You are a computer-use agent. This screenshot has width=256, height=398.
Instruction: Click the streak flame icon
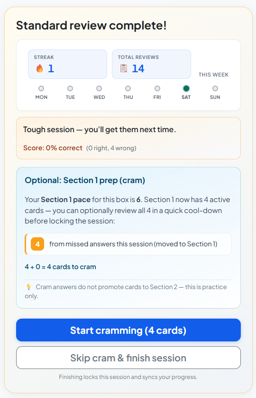39,68
